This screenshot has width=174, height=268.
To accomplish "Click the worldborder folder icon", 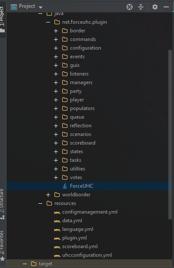I will pos(57,195).
